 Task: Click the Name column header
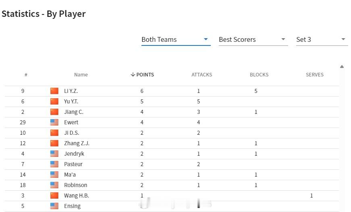tap(81, 74)
